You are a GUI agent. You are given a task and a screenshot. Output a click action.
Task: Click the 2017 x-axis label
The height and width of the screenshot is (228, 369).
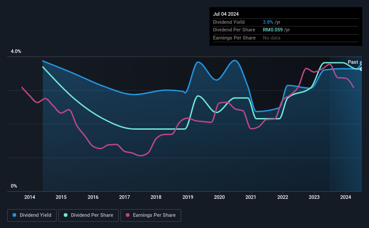coord(124,197)
